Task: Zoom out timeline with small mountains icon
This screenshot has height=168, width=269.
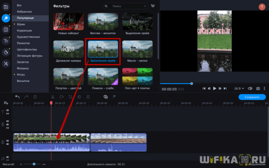Action: [x=21, y=164]
